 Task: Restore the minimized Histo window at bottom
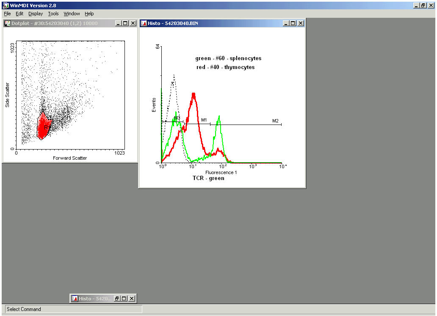coord(116,299)
